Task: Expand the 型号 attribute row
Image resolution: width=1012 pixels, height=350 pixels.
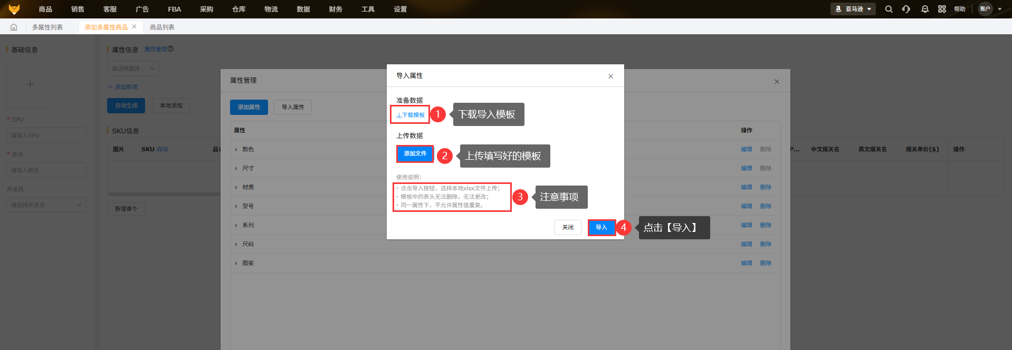Action: tap(236, 207)
